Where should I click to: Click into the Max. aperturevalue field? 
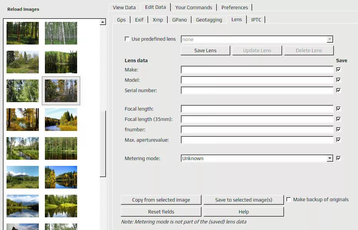pos(257,140)
